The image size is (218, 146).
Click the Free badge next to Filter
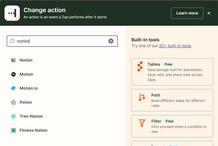coord(169,121)
